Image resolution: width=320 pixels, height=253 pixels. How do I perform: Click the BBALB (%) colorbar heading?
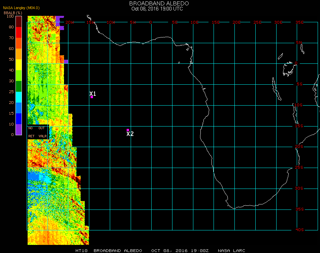click(x=13, y=13)
